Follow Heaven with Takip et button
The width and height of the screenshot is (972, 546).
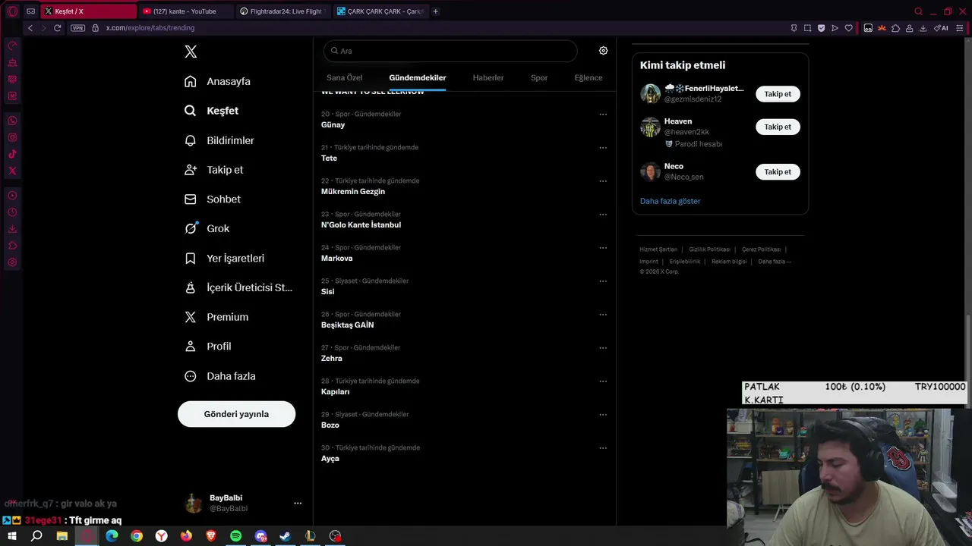click(x=778, y=127)
